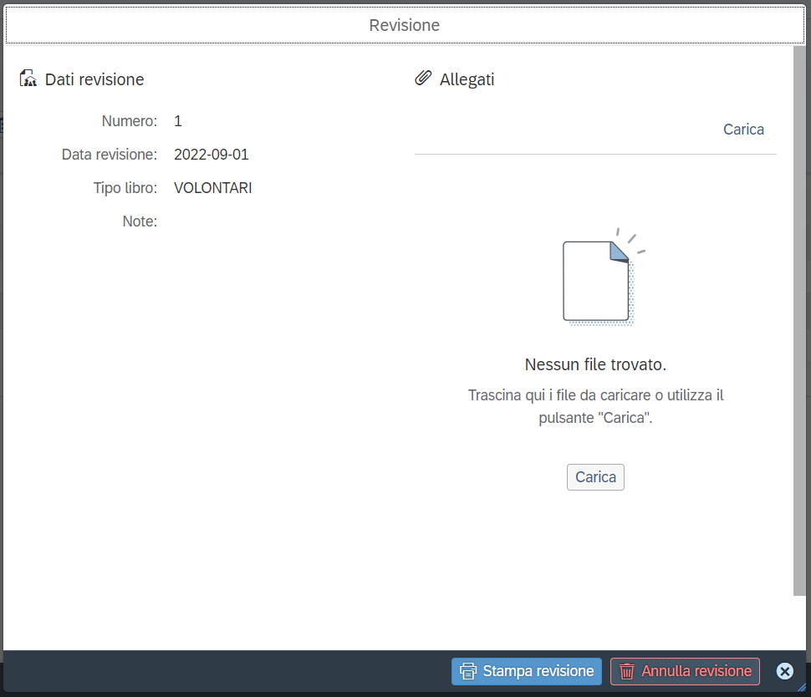Click the Dati revisione section icon

click(x=28, y=79)
